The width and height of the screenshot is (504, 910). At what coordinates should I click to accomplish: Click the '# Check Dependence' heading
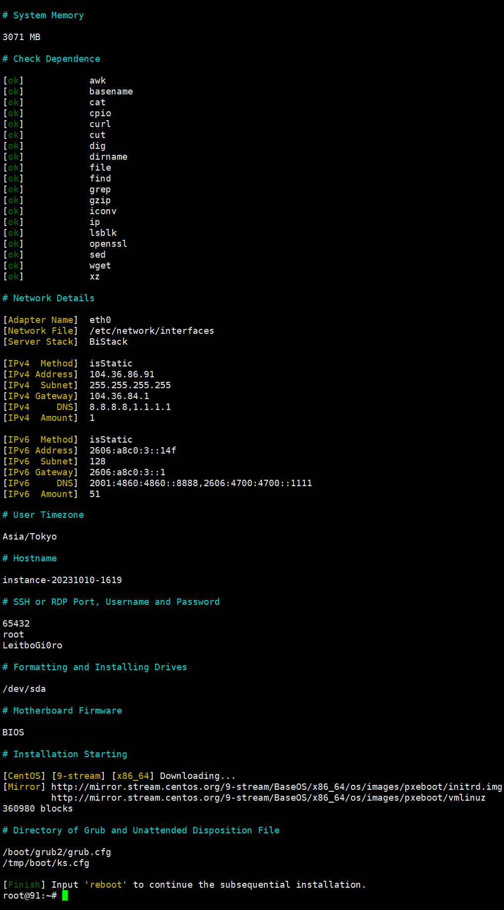click(x=51, y=59)
